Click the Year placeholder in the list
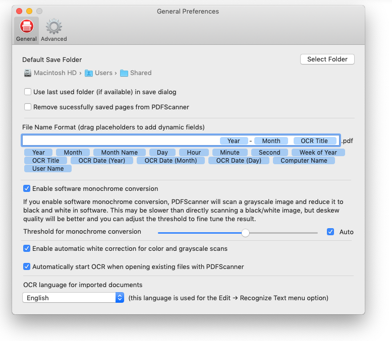Image resolution: width=392 pixels, height=341 pixels. click(x=38, y=152)
